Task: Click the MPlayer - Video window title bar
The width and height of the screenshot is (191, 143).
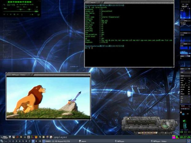Action: tap(48, 75)
